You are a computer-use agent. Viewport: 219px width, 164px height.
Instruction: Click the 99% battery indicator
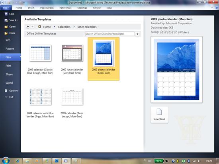pyautogui.click(x=158, y=161)
